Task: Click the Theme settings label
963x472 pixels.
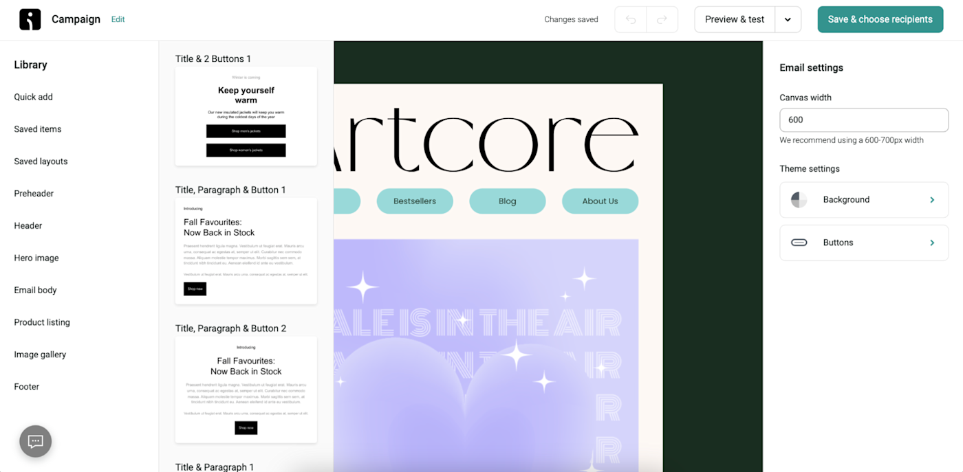Action: tap(810, 168)
